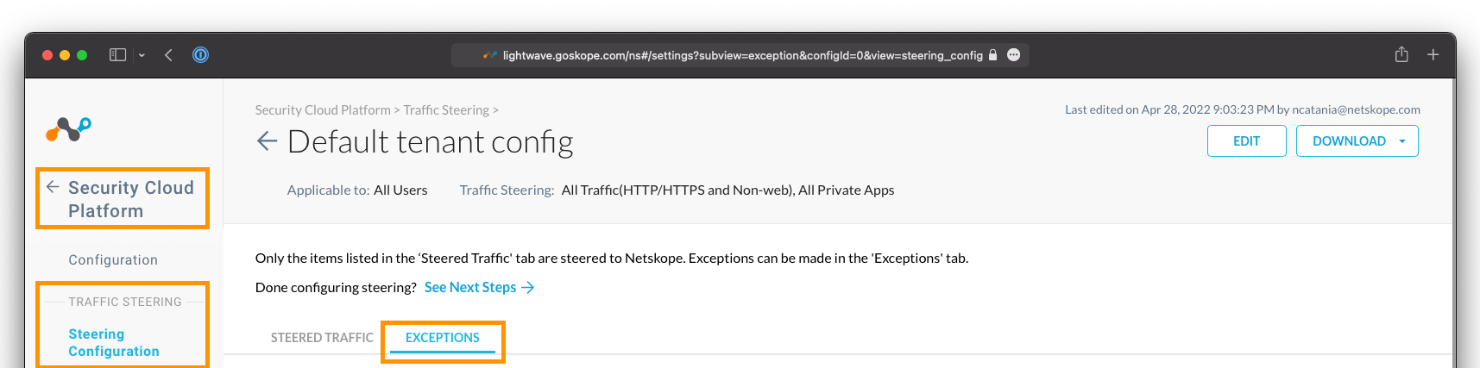The width and height of the screenshot is (1480, 368).
Task: Go back with Safari's back arrow
Action: pos(168,55)
